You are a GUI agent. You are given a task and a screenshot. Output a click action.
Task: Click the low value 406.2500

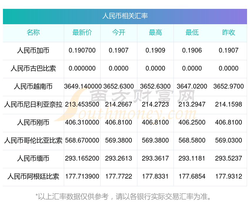pos(192,122)
